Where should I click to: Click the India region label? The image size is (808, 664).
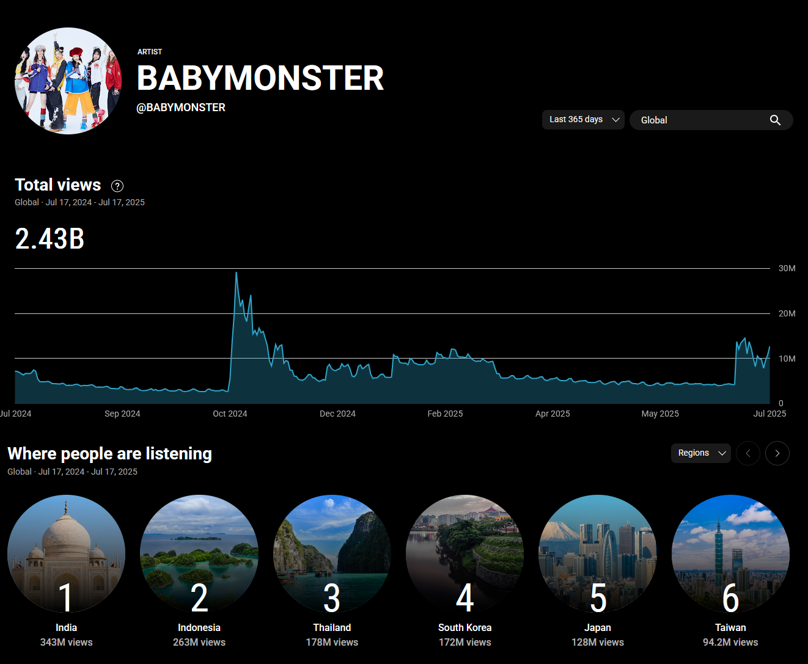point(67,627)
